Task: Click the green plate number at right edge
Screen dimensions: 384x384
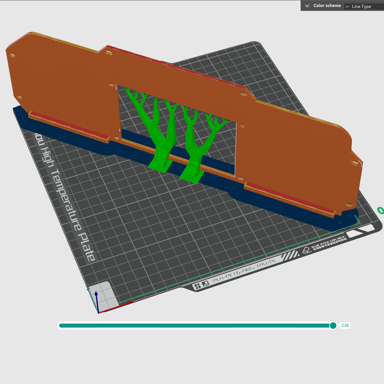Action: (380, 210)
